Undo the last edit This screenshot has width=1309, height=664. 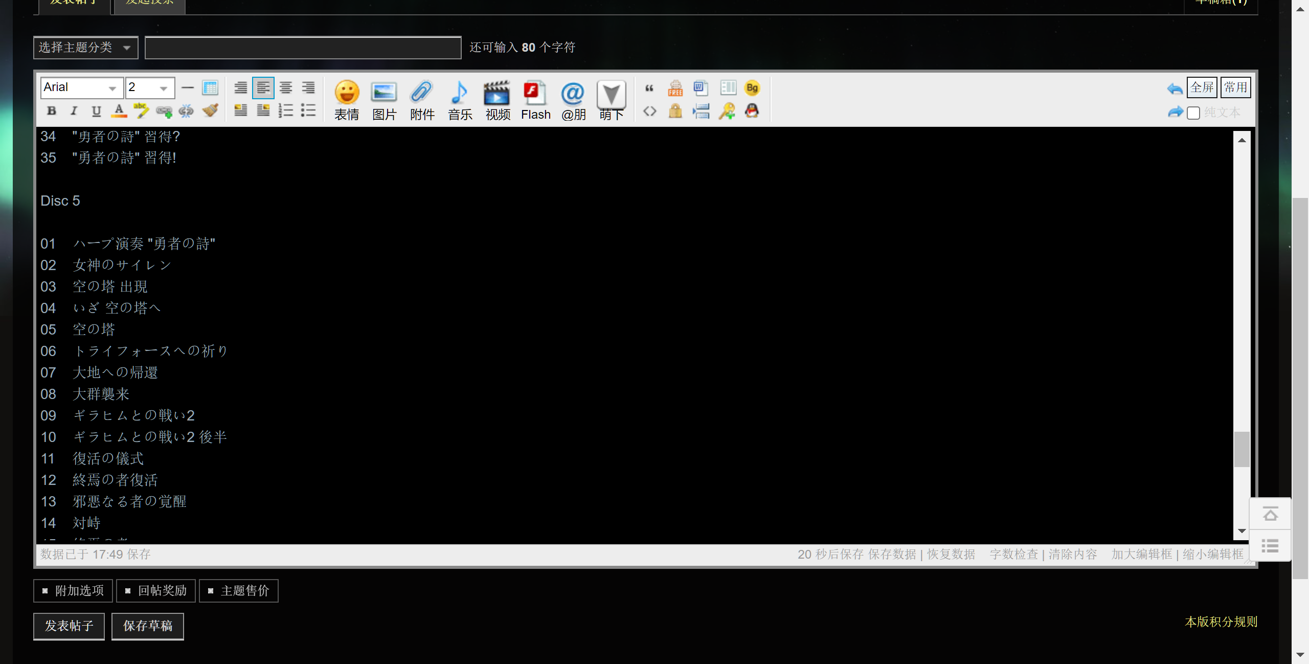point(1175,88)
